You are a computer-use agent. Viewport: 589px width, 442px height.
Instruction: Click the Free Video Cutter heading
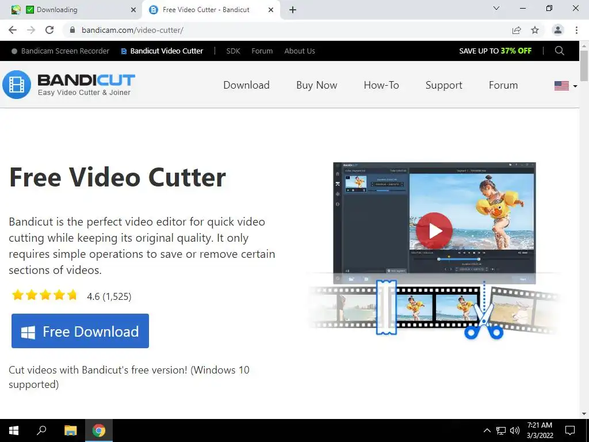click(x=117, y=177)
